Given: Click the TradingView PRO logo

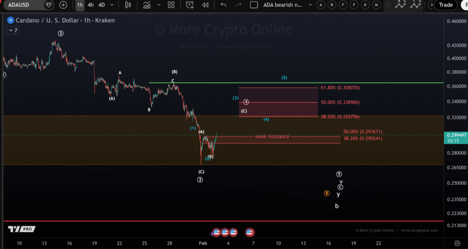Looking at the screenshot, I should (x=21, y=229).
